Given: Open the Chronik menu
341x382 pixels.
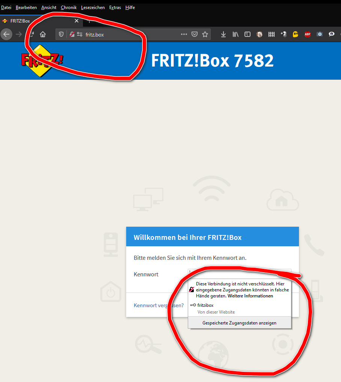Looking at the screenshot, I should [x=69, y=8].
